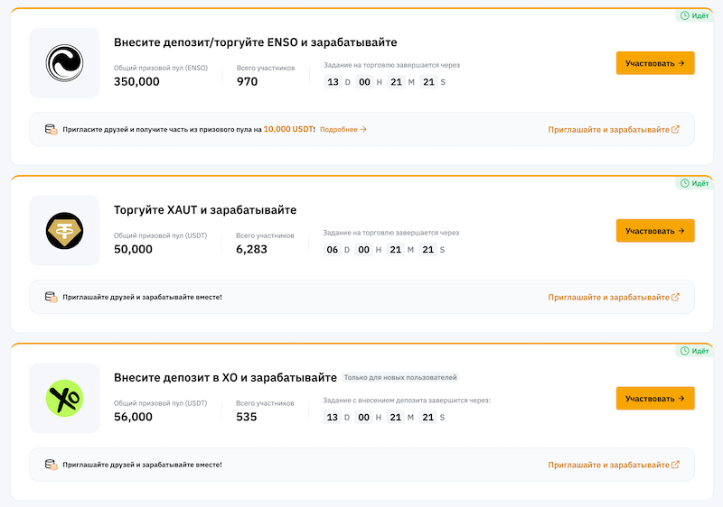723x507 pixels.
Task: Open 'Приглашайте и зарабатывайте' link on XO card
Action: 608,465
